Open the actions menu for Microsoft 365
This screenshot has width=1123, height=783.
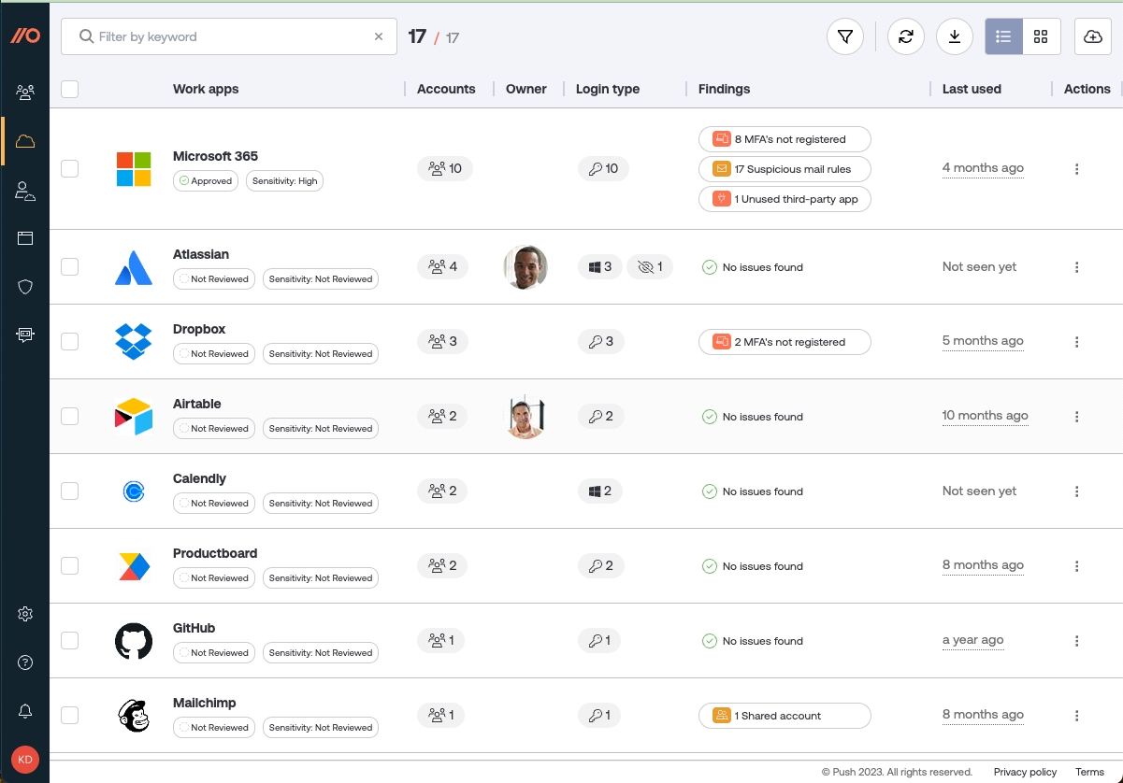point(1076,169)
